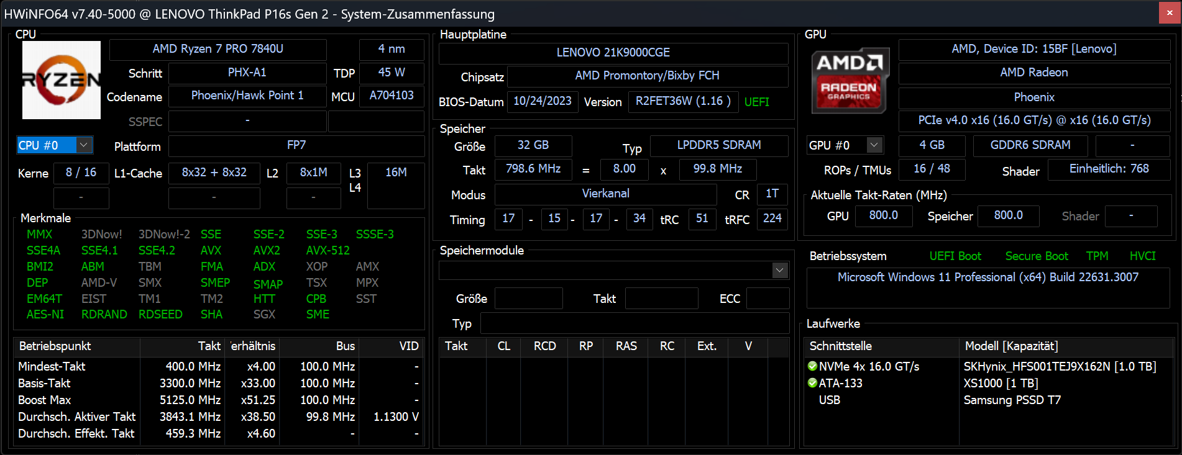
Task: Click the CL column header in module timings
Action: 504,346
